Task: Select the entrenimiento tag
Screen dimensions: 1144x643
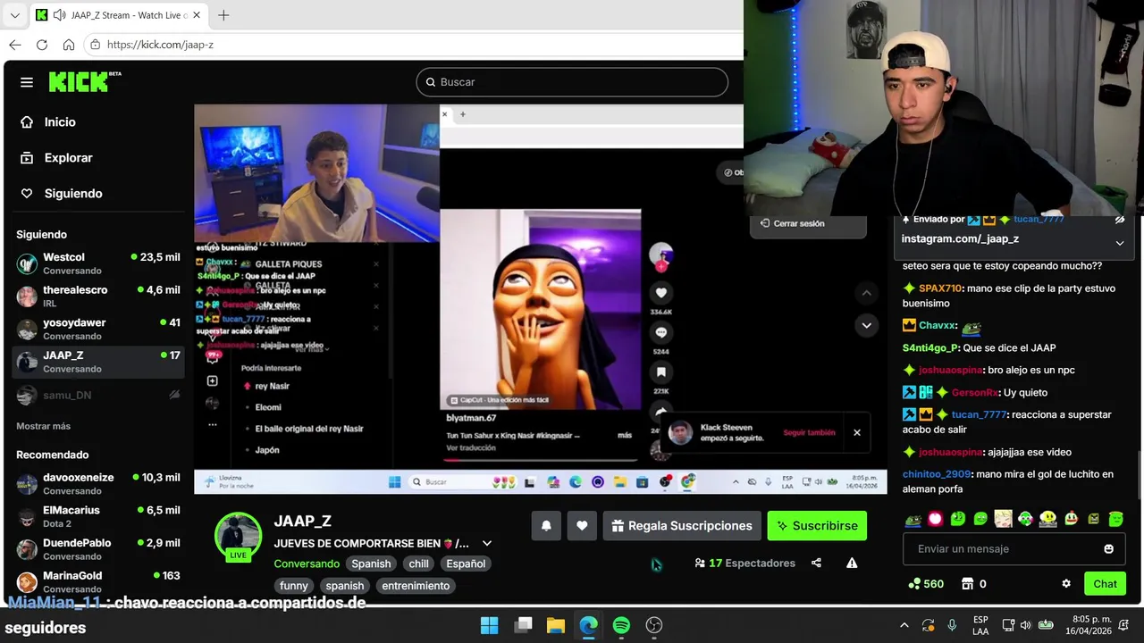Action: click(x=416, y=586)
